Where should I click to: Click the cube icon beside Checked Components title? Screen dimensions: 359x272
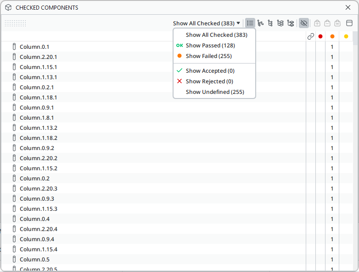(x=8, y=7)
